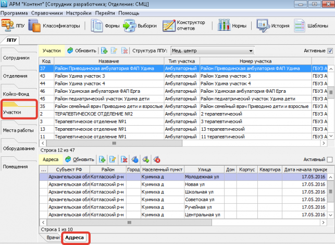Screen dimensions: 335x245
Task: Select row Район Удима участок 3
Action: 183,76
